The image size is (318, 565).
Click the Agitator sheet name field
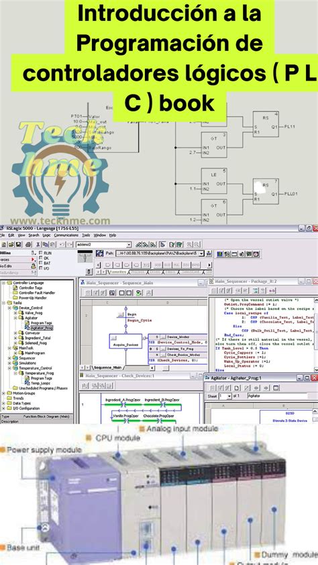277,396
